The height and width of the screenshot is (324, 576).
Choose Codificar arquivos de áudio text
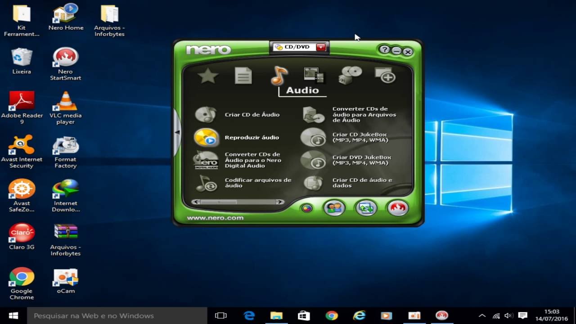click(x=258, y=183)
